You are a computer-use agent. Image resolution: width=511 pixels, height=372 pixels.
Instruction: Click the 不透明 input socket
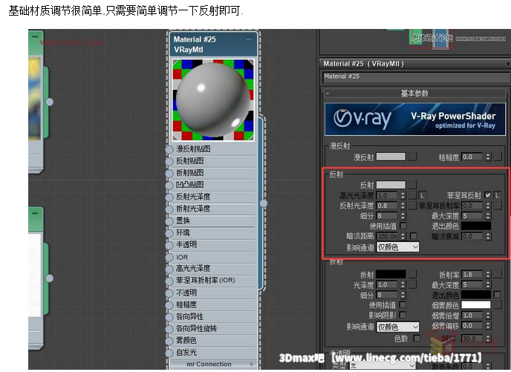(169, 293)
